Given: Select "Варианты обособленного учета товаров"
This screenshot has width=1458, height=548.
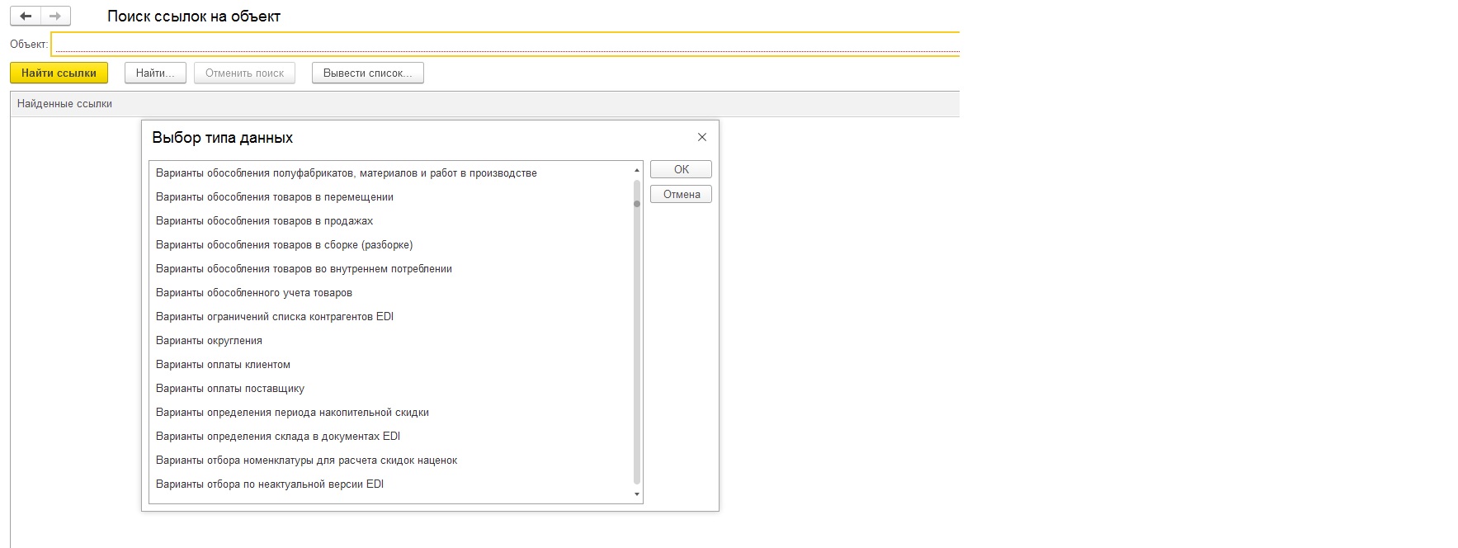Looking at the screenshot, I should 391,292.
